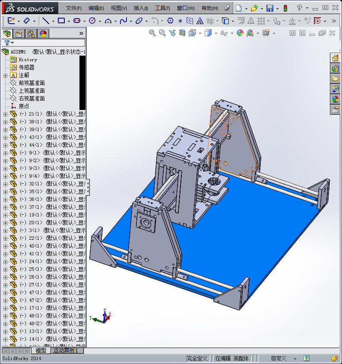The height and width of the screenshot is (364, 342).
Task: Expand component 32<1> in the tree
Action: 5,184
